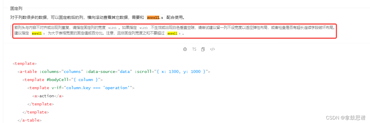Click the <template> opening line of code
Viewport: 370px width, 123px height.
(x=25, y=63)
